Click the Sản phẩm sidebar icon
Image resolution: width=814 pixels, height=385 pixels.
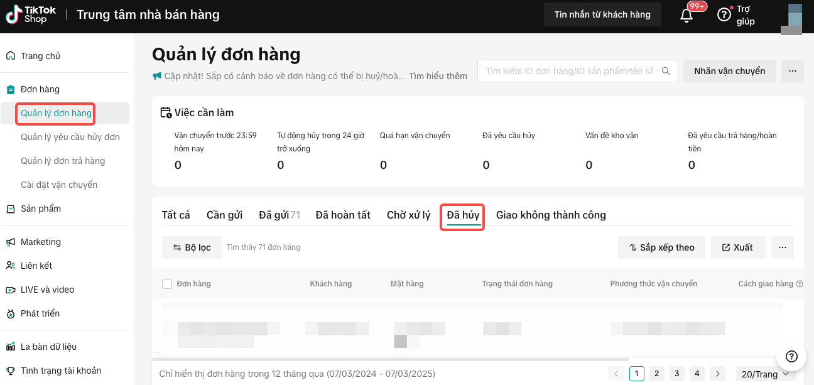(10, 208)
